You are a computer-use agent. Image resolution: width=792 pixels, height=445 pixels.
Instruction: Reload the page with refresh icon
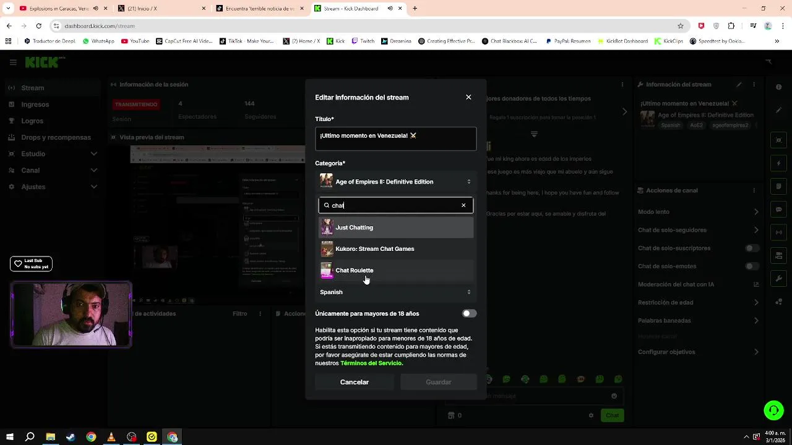tap(38, 26)
